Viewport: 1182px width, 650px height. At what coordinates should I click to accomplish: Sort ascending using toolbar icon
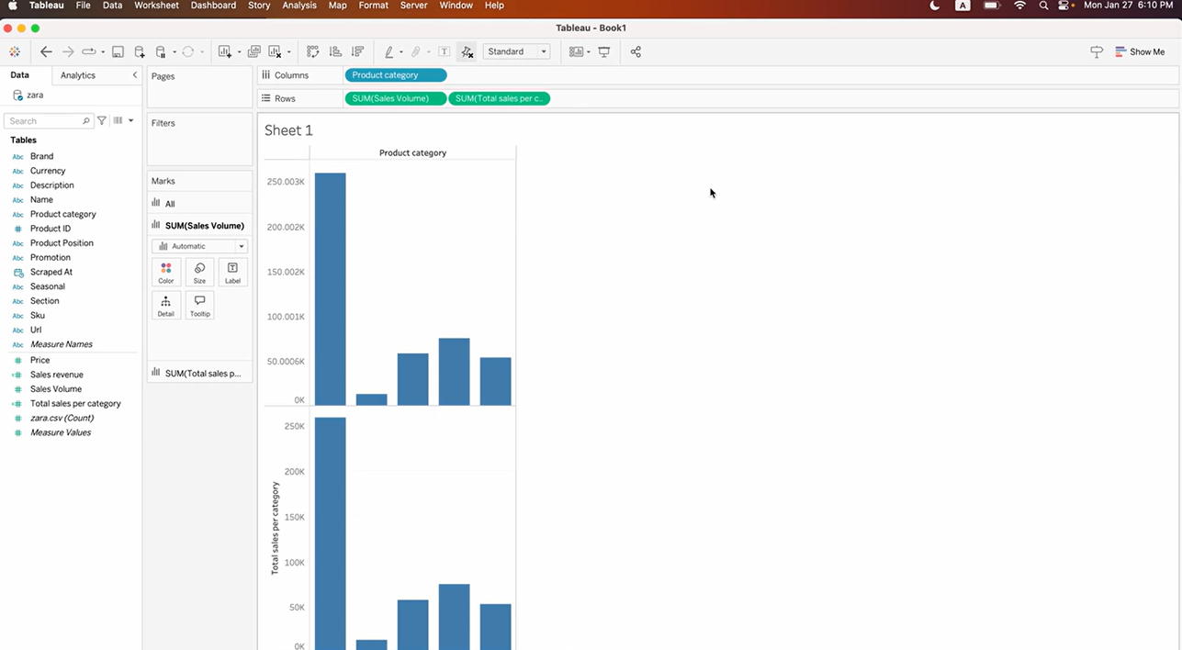pyautogui.click(x=335, y=52)
